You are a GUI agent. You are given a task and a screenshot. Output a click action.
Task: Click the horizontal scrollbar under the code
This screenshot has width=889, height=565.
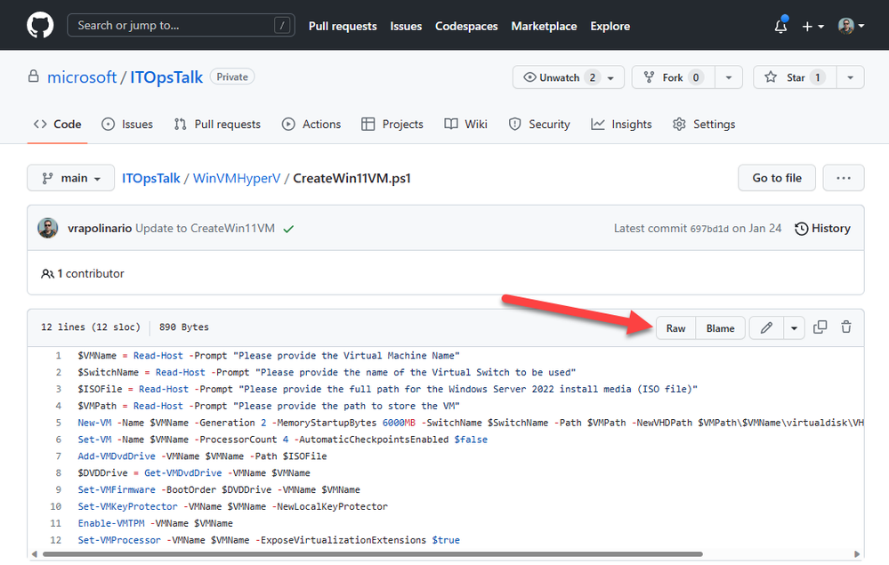373,554
